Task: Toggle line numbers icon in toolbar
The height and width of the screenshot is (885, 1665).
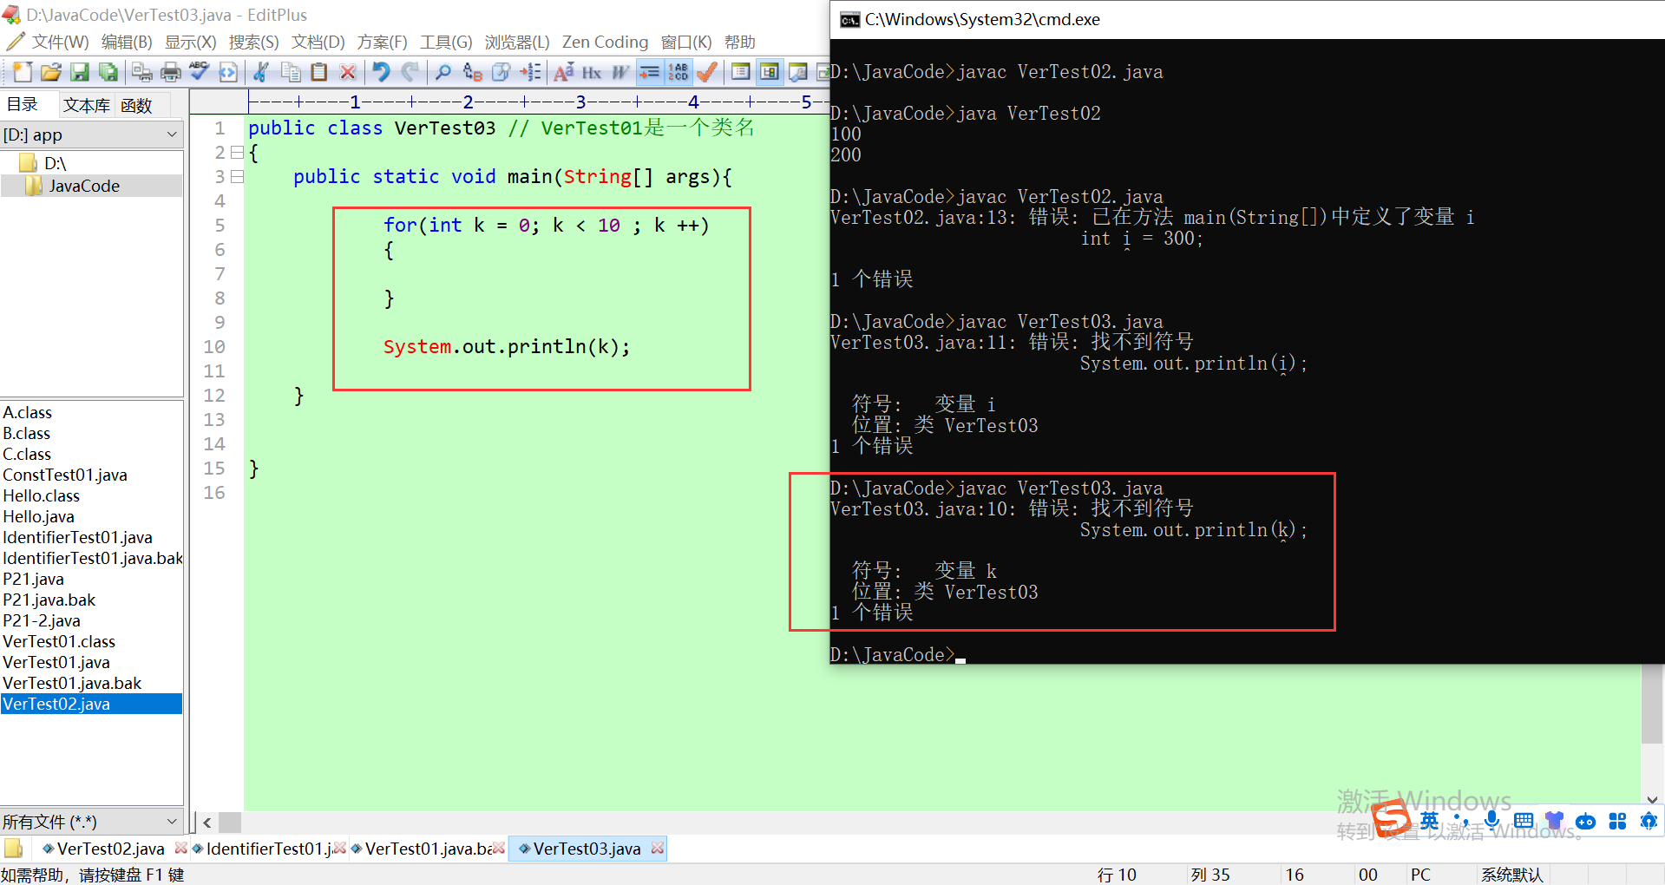Action: click(x=678, y=72)
